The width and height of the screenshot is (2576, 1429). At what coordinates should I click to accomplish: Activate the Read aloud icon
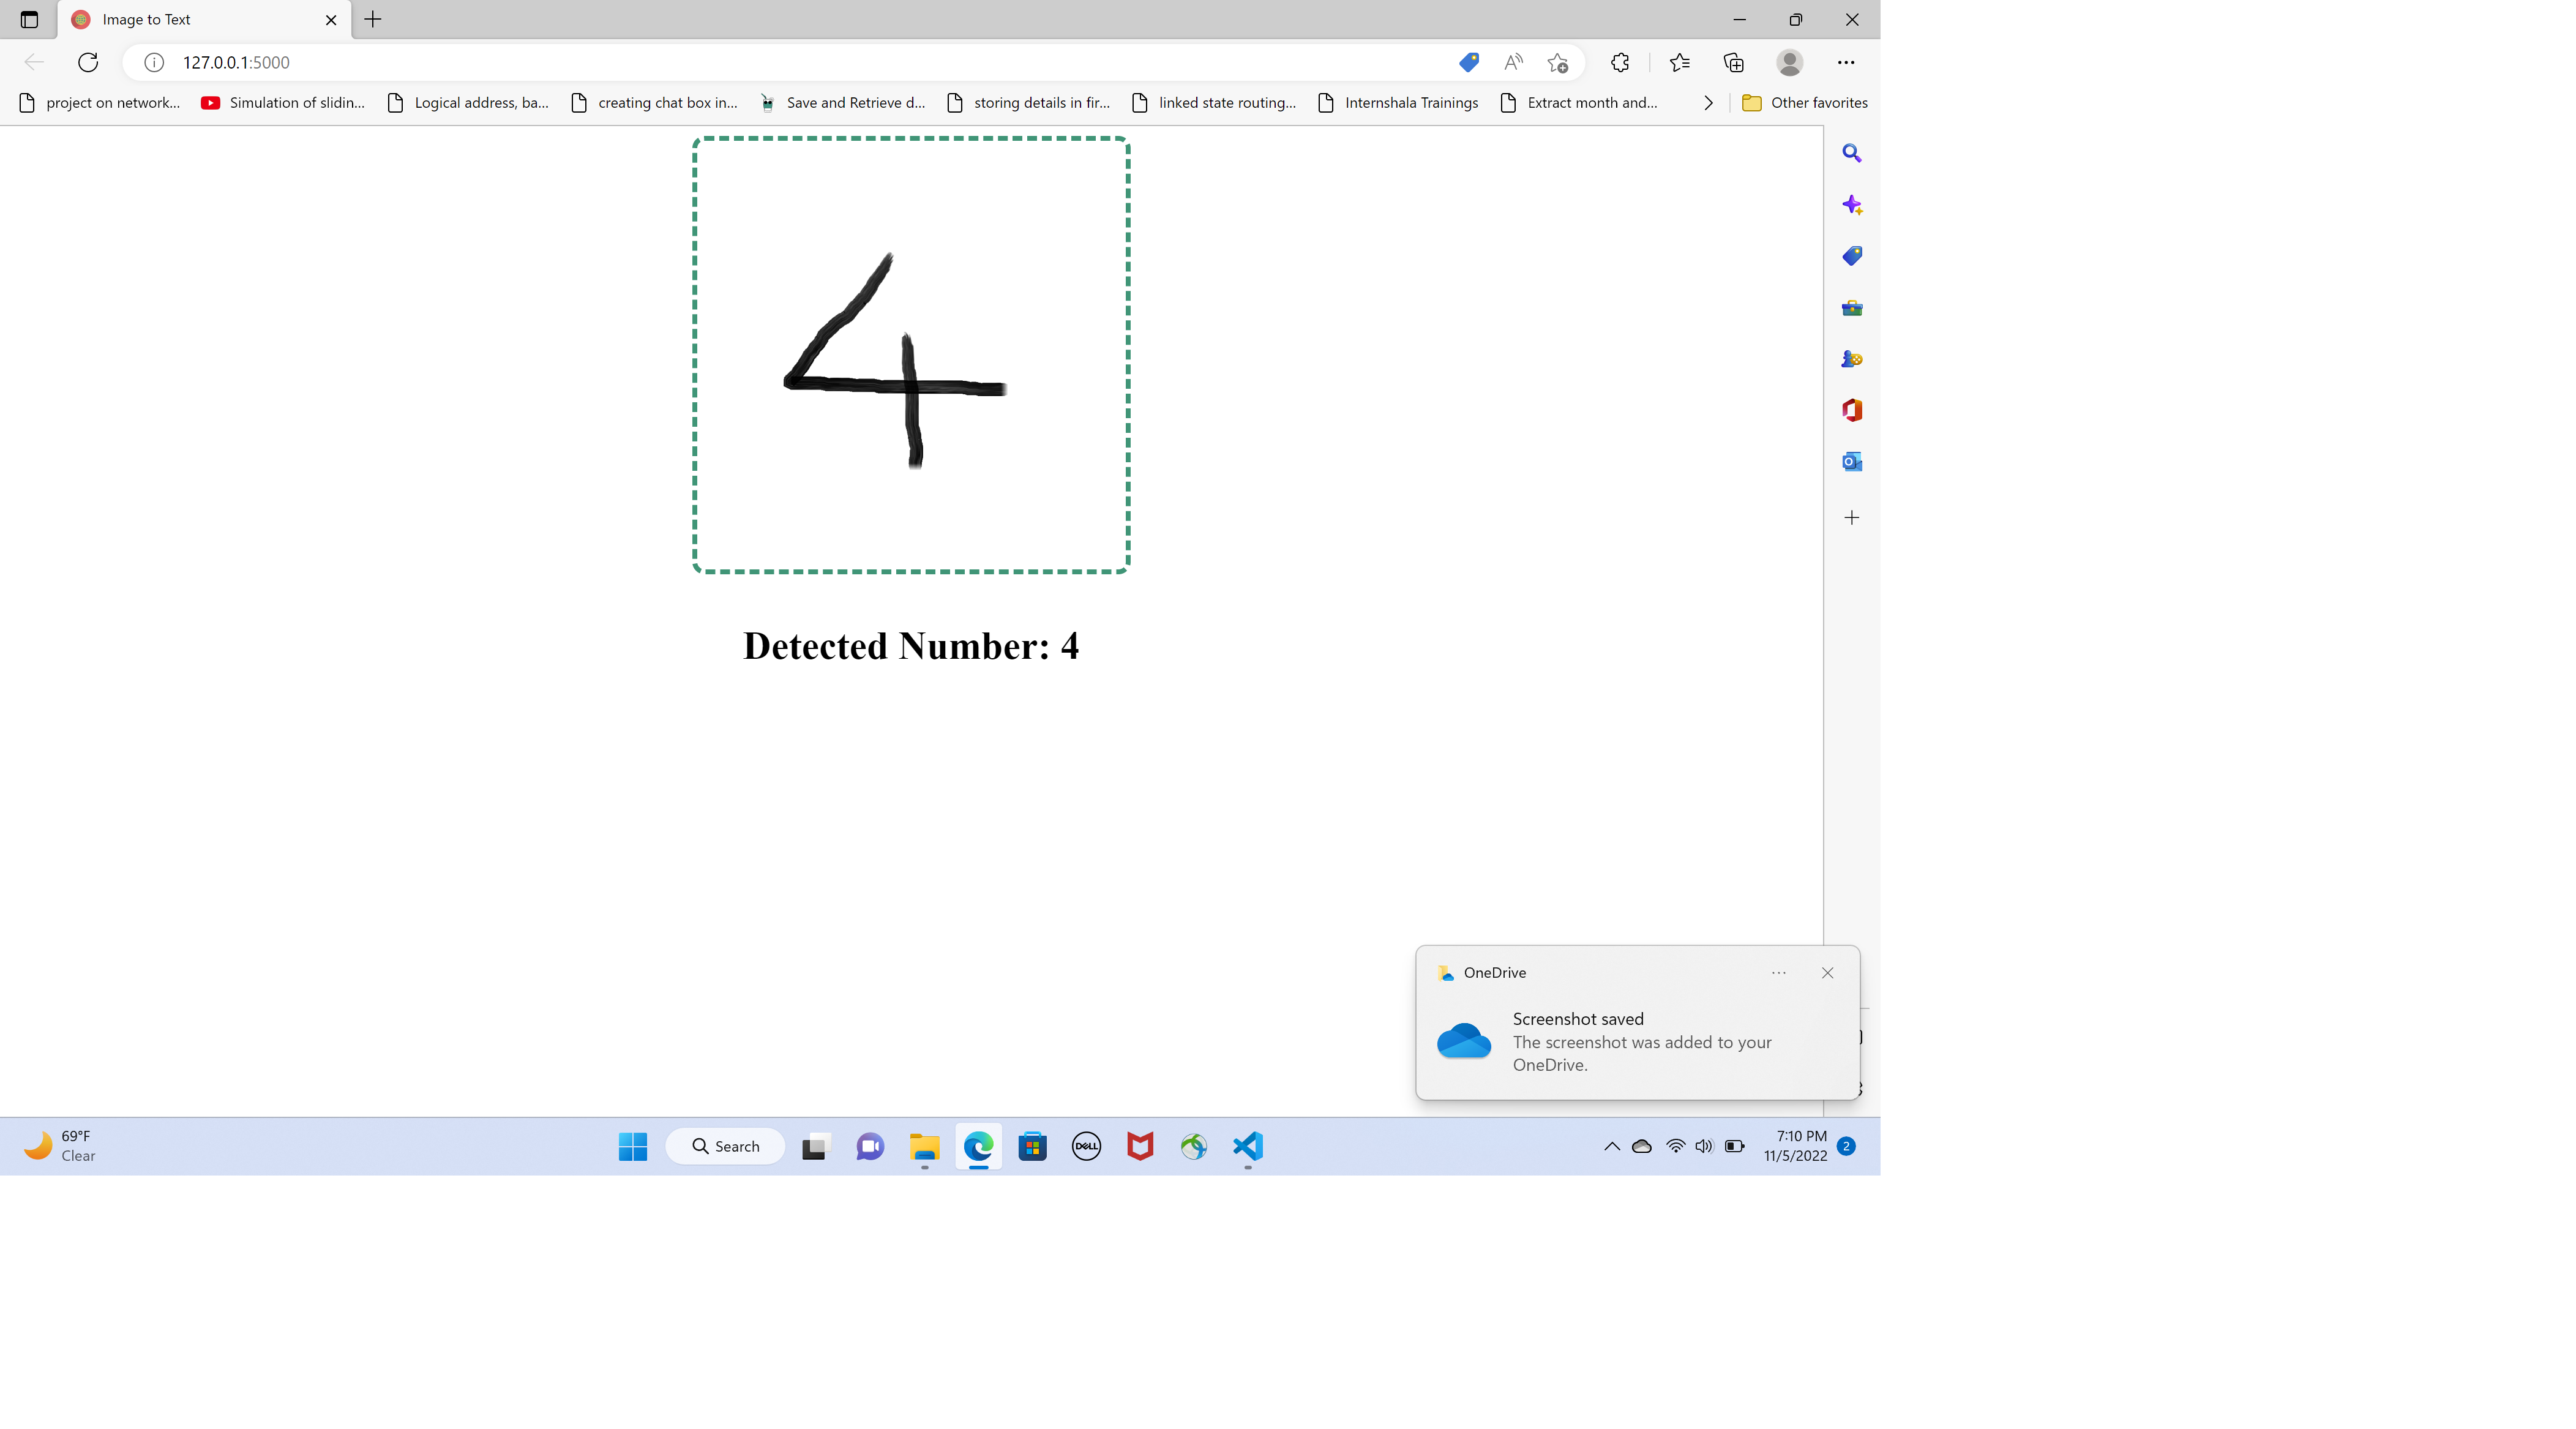tap(1513, 62)
